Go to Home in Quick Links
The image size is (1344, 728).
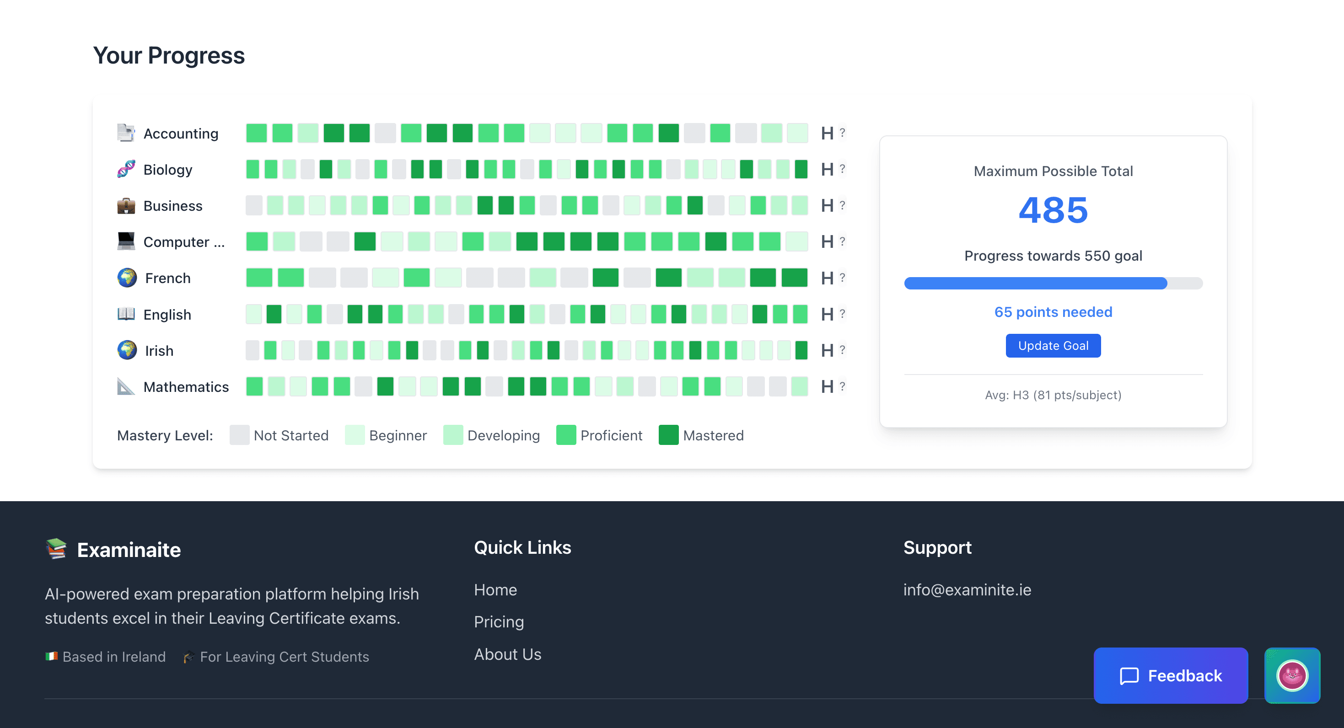[495, 590]
